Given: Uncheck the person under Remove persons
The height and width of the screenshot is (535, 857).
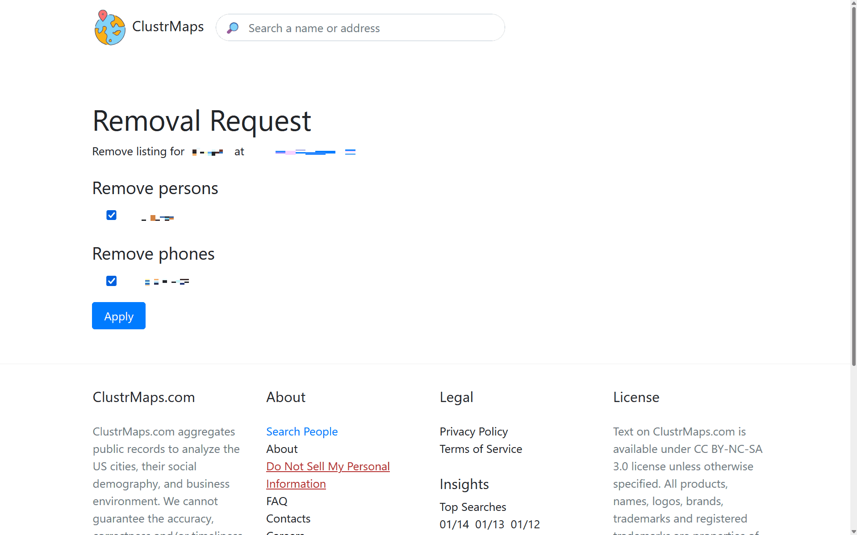Looking at the screenshot, I should coord(111,215).
